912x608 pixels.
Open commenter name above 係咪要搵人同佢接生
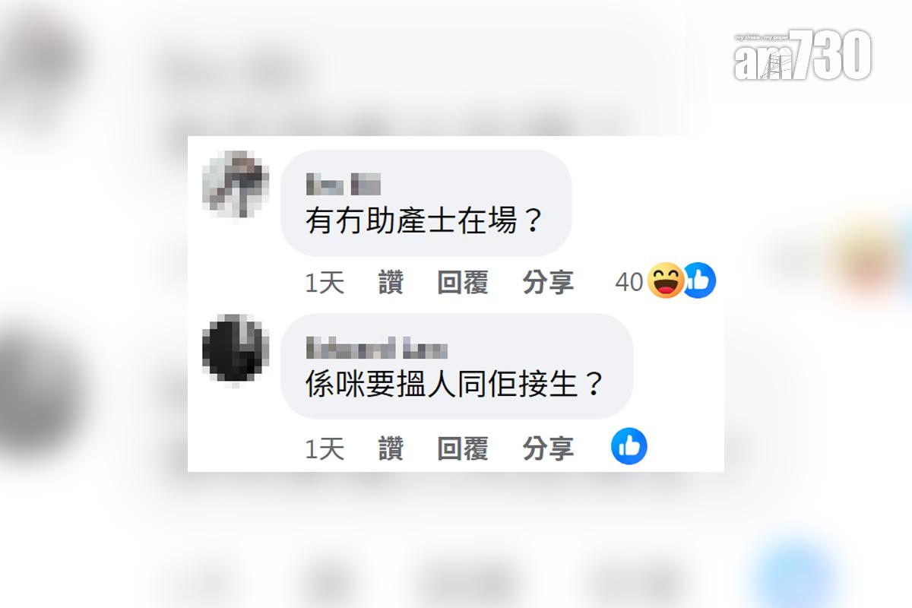pos(377,349)
